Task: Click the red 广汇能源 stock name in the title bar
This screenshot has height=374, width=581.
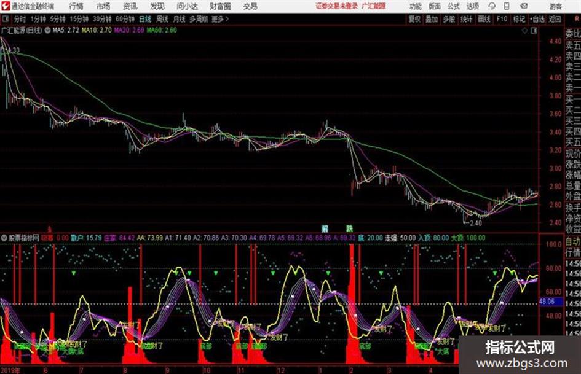Action: (374, 6)
